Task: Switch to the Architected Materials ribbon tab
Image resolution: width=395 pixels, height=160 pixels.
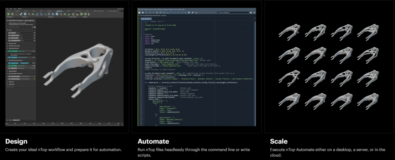Action: 113,11
